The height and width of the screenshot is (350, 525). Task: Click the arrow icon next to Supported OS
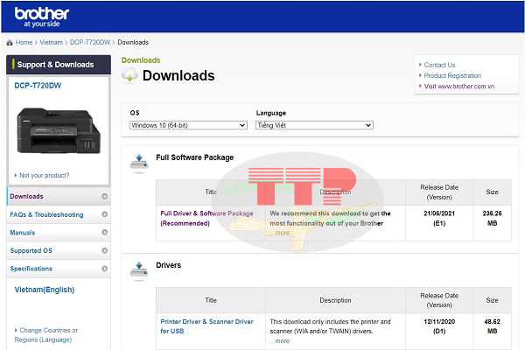(x=104, y=250)
